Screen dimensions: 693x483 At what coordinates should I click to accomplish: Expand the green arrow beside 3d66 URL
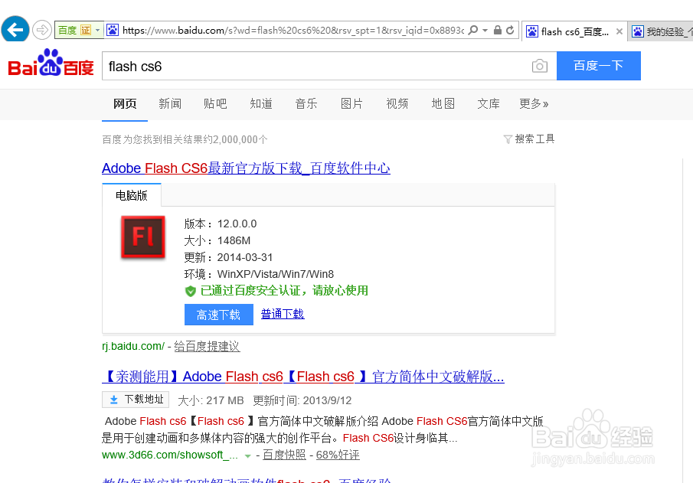pyautogui.click(x=248, y=455)
